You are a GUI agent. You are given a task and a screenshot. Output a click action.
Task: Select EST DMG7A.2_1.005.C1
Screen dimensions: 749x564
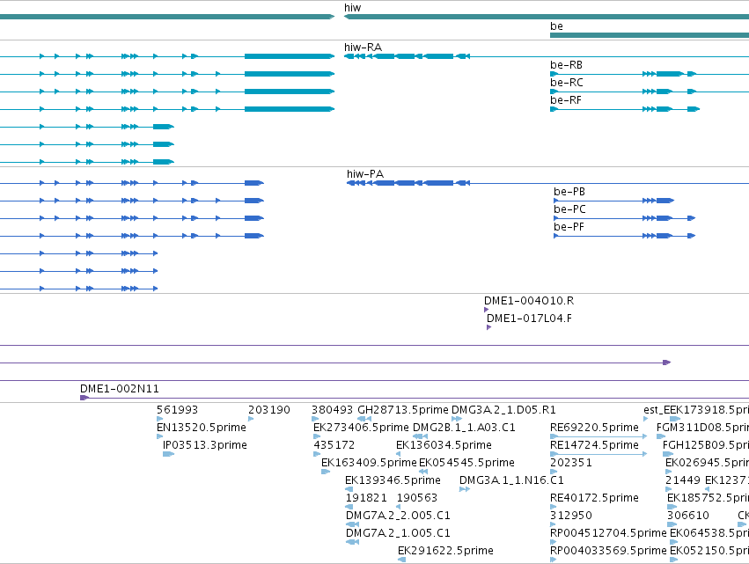(398, 533)
